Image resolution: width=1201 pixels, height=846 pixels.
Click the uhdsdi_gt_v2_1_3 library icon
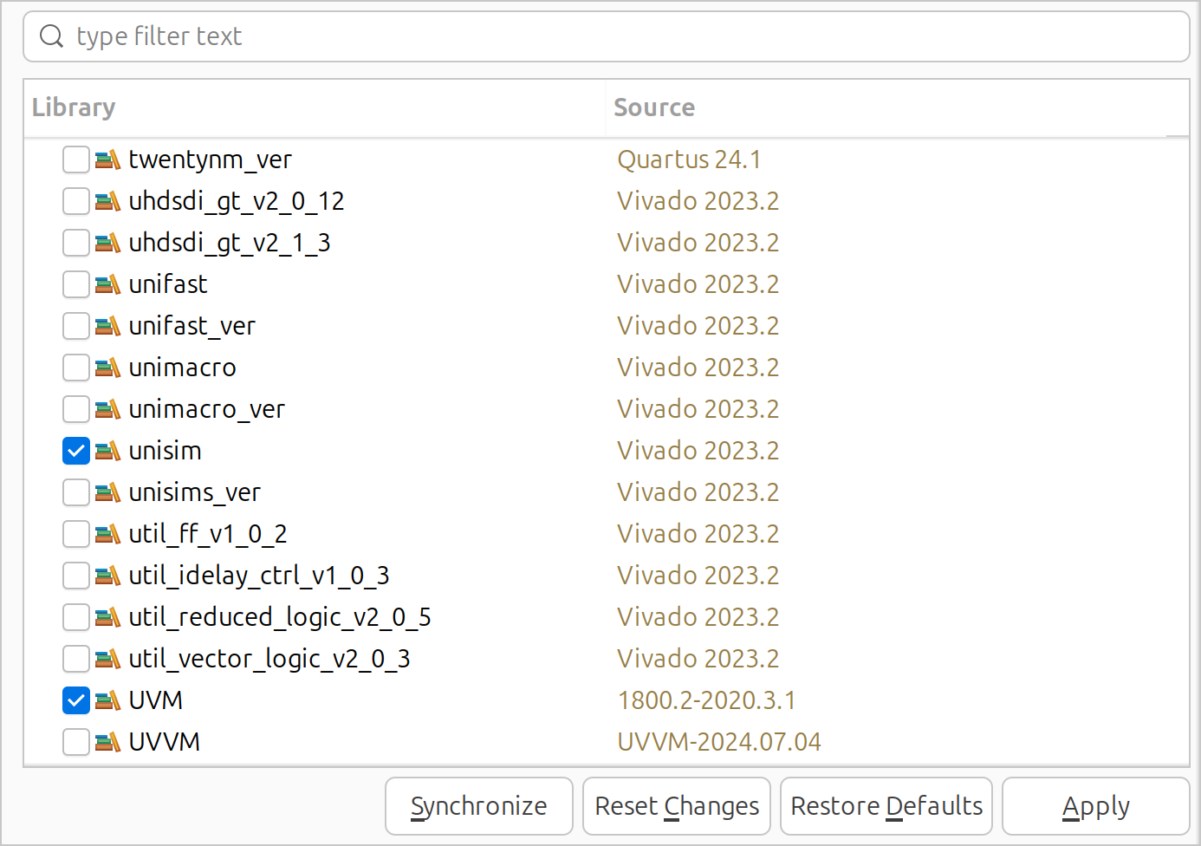pos(107,243)
